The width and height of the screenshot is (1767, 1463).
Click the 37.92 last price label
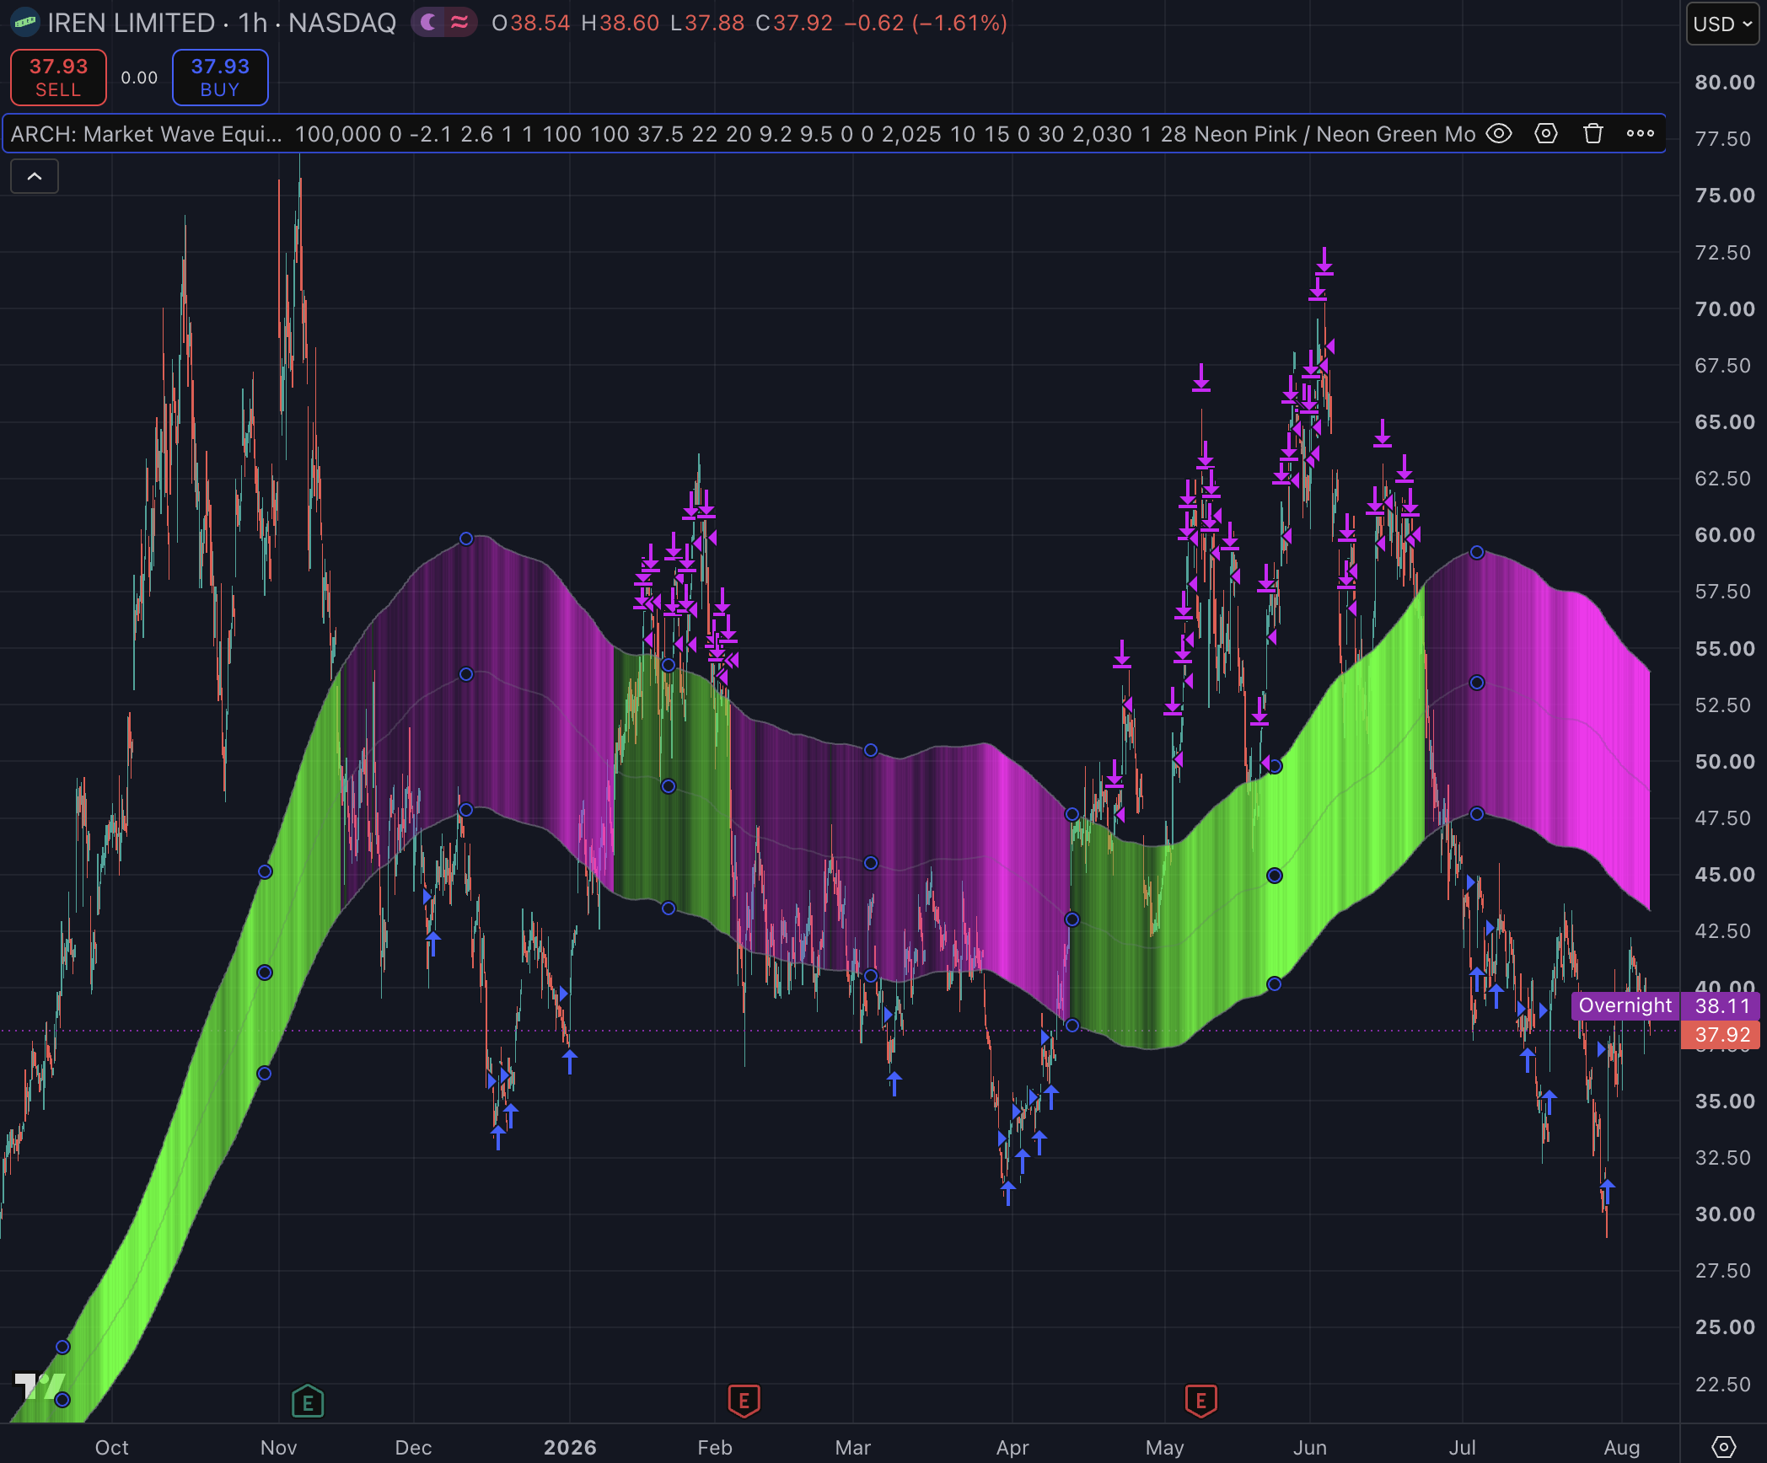pyautogui.click(x=1722, y=1035)
